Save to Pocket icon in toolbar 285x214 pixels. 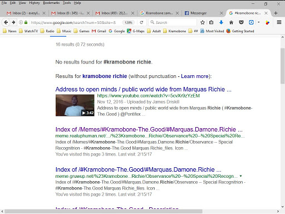pos(241,22)
